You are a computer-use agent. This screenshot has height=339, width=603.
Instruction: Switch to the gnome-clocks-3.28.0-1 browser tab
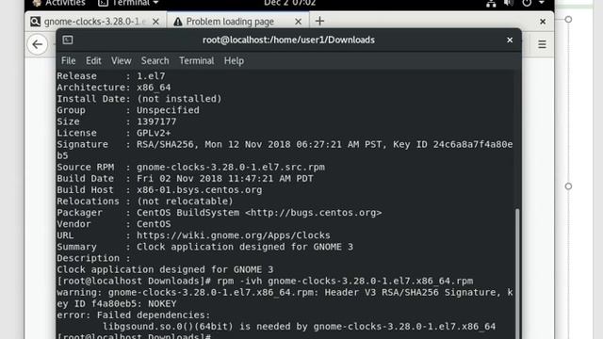[95, 22]
